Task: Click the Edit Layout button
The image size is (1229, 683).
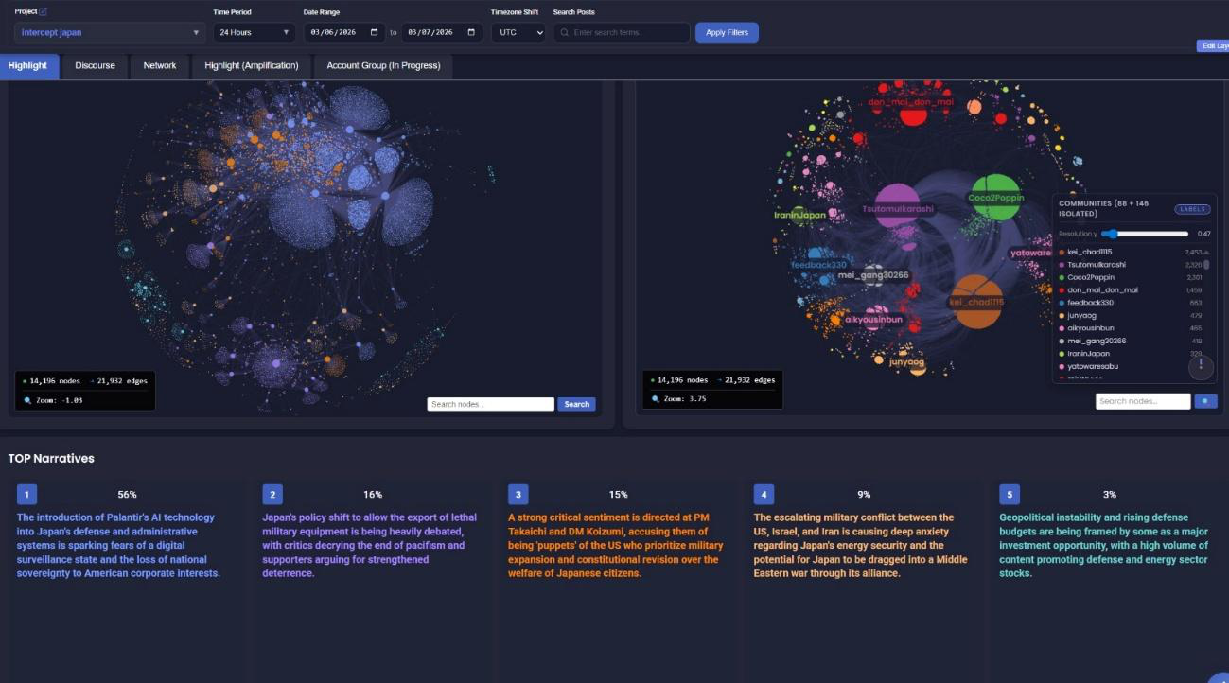Action: [1213, 45]
